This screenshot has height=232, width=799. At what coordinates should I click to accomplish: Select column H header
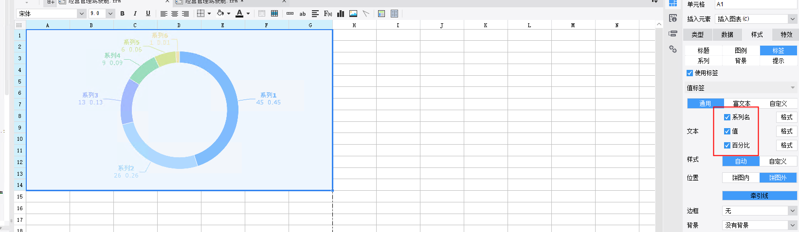354,25
